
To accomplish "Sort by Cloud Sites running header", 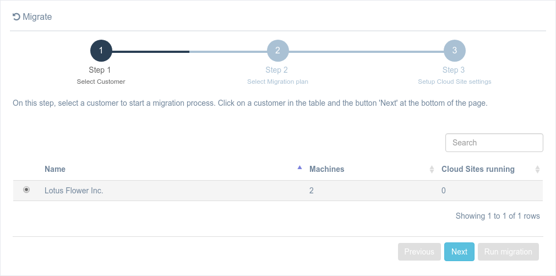I will pos(478,169).
